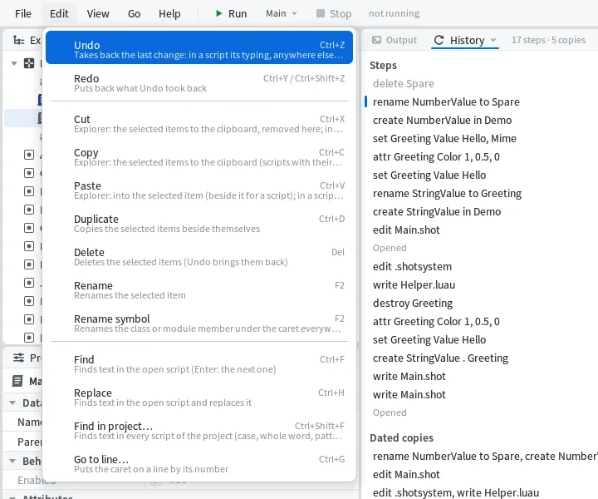Choose Copy from the Edit menu
Viewport: 598px width, 499px height.
pos(199,157)
